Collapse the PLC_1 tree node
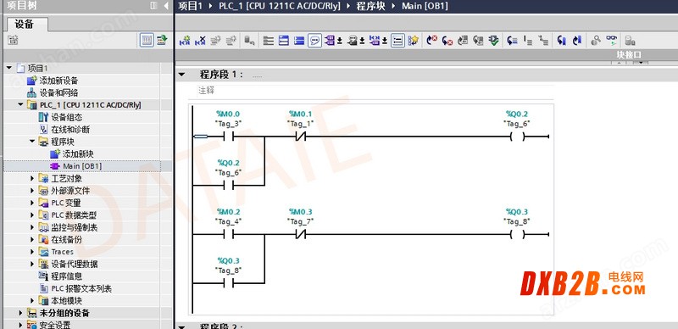This screenshot has height=329, width=678. tap(20, 105)
